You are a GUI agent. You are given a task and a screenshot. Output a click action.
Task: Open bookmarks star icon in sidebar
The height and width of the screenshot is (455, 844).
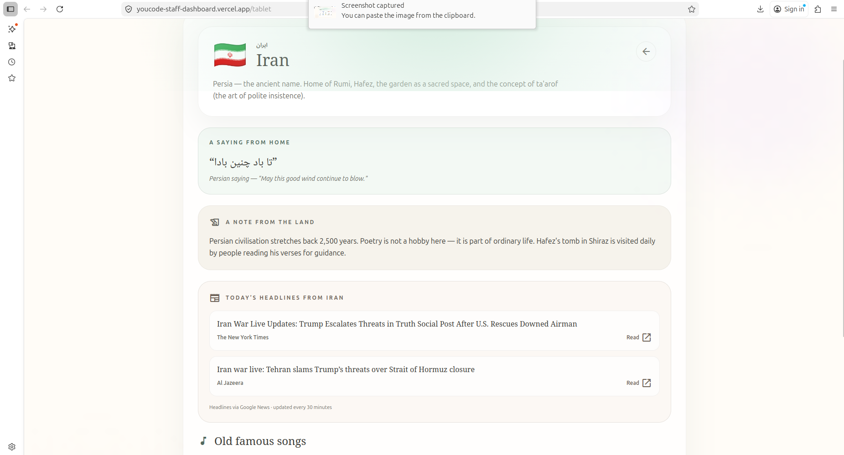point(12,78)
